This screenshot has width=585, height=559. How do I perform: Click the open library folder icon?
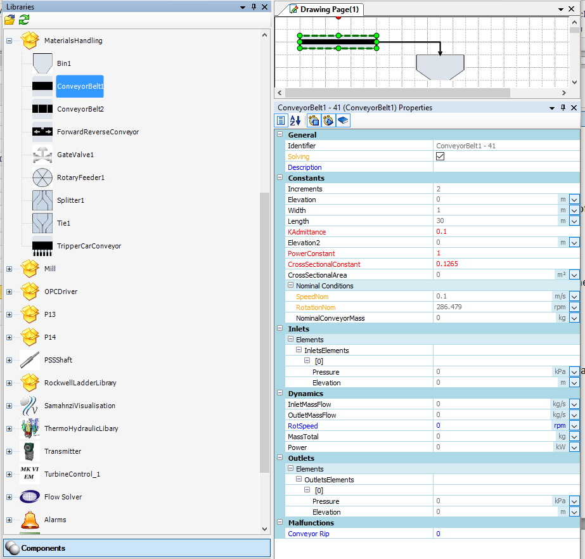[x=10, y=20]
